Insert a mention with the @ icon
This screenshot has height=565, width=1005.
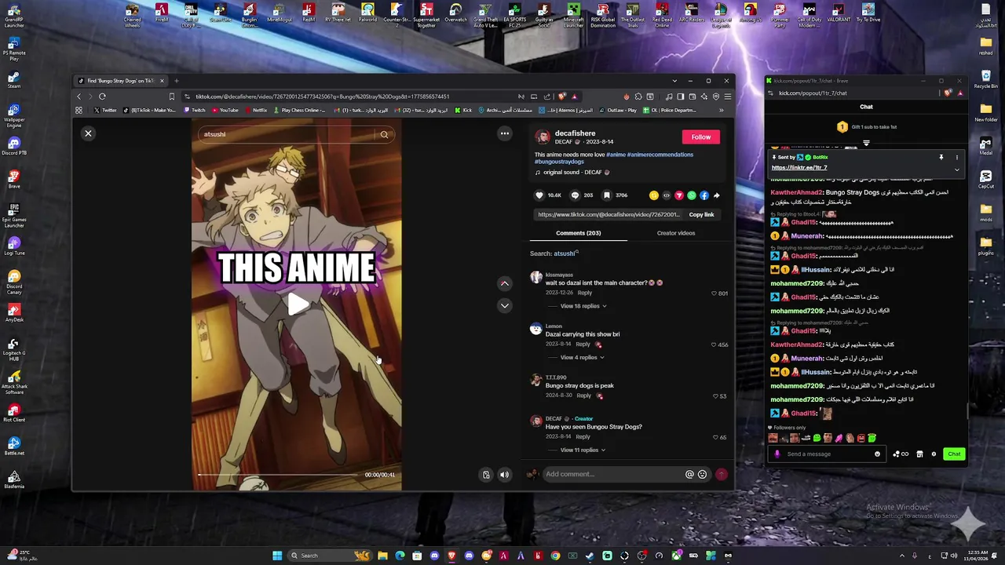click(x=689, y=474)
